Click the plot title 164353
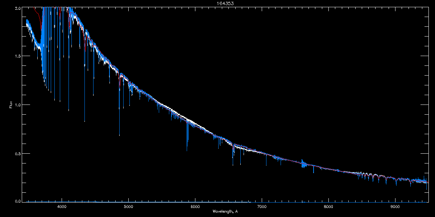 (x=225, y=3)
